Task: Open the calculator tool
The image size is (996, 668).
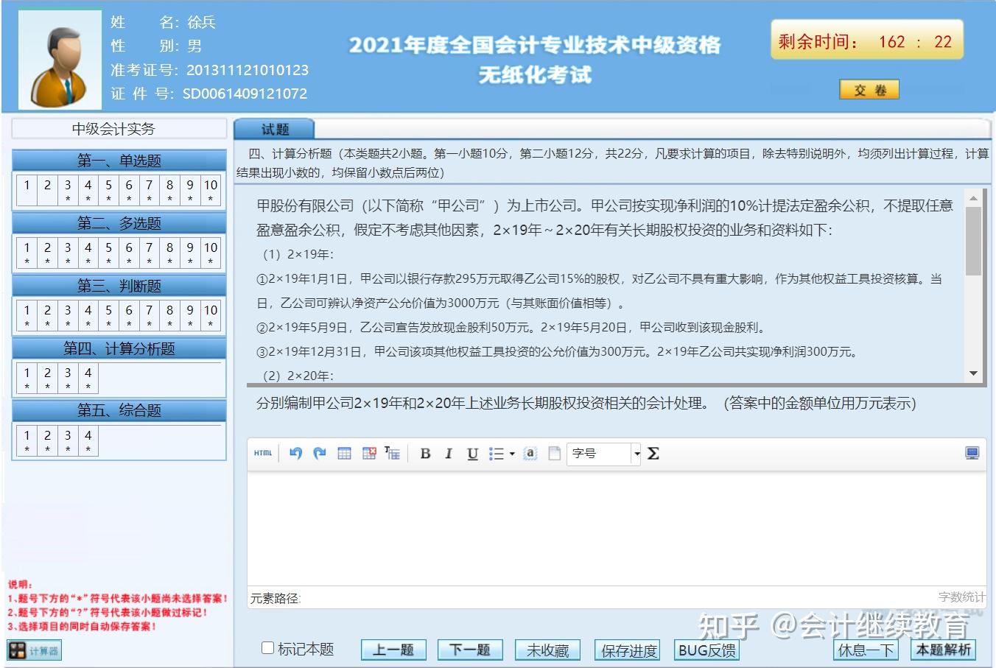Action: 34,650
